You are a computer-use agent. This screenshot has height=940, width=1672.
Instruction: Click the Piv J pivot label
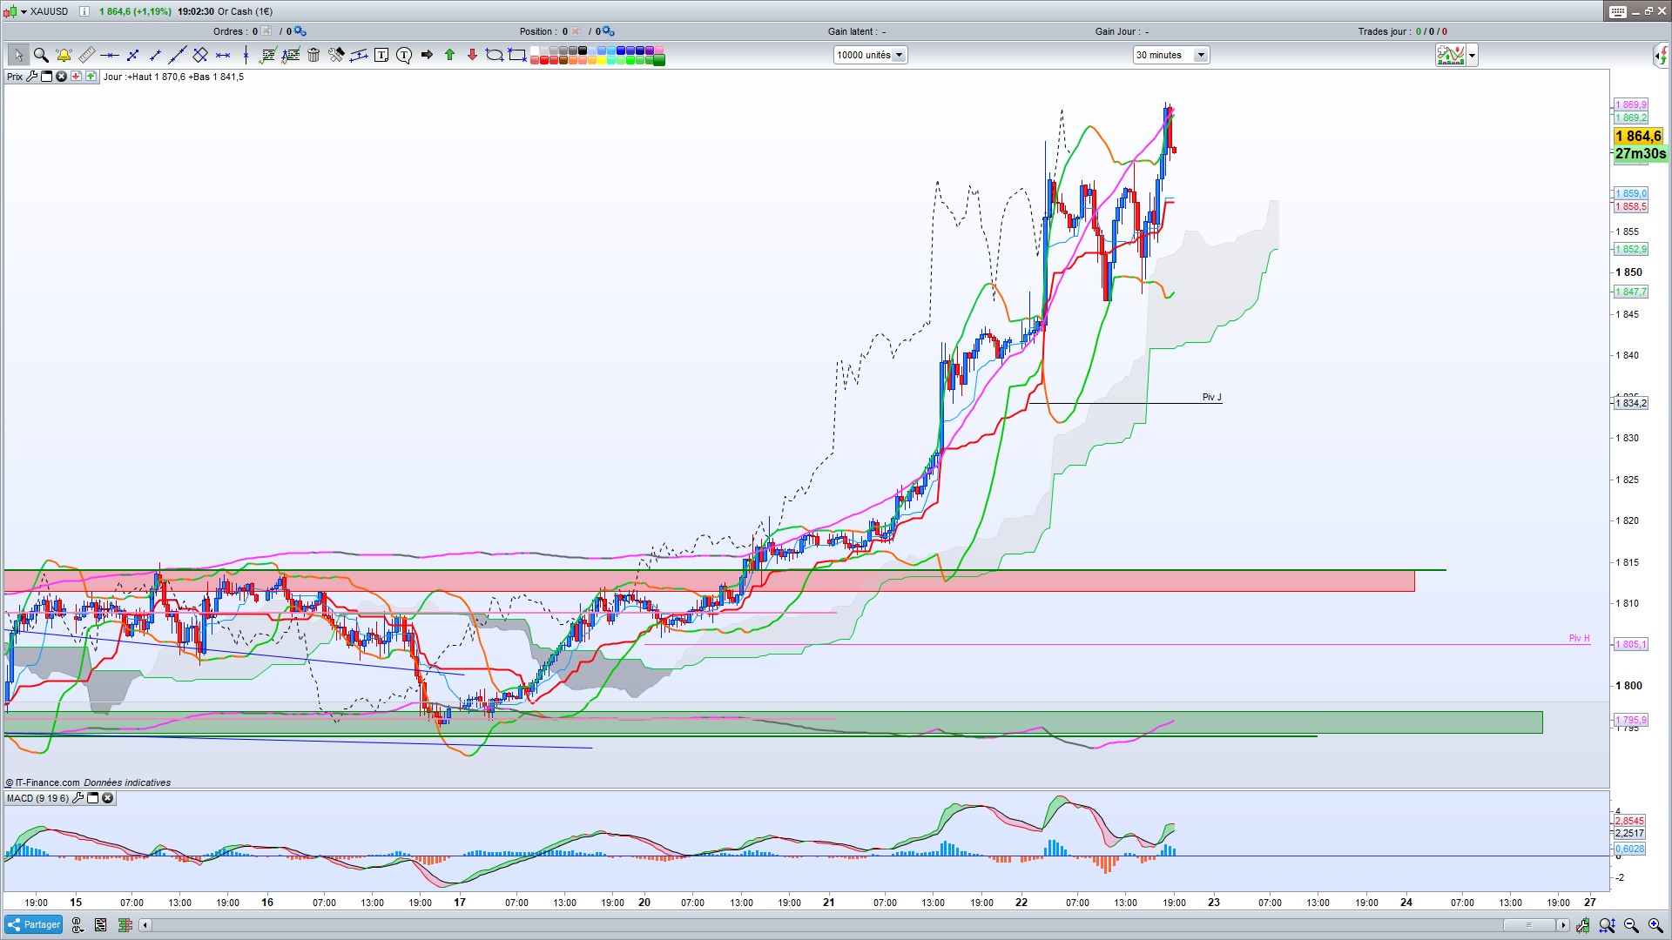(x=1211, y=397)
